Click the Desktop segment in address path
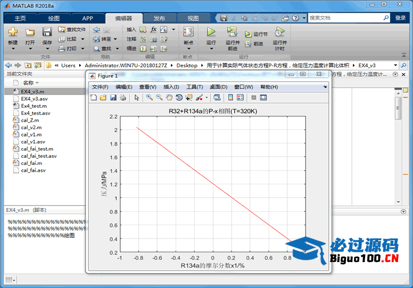Screen dimensions: 413x288 187,65
